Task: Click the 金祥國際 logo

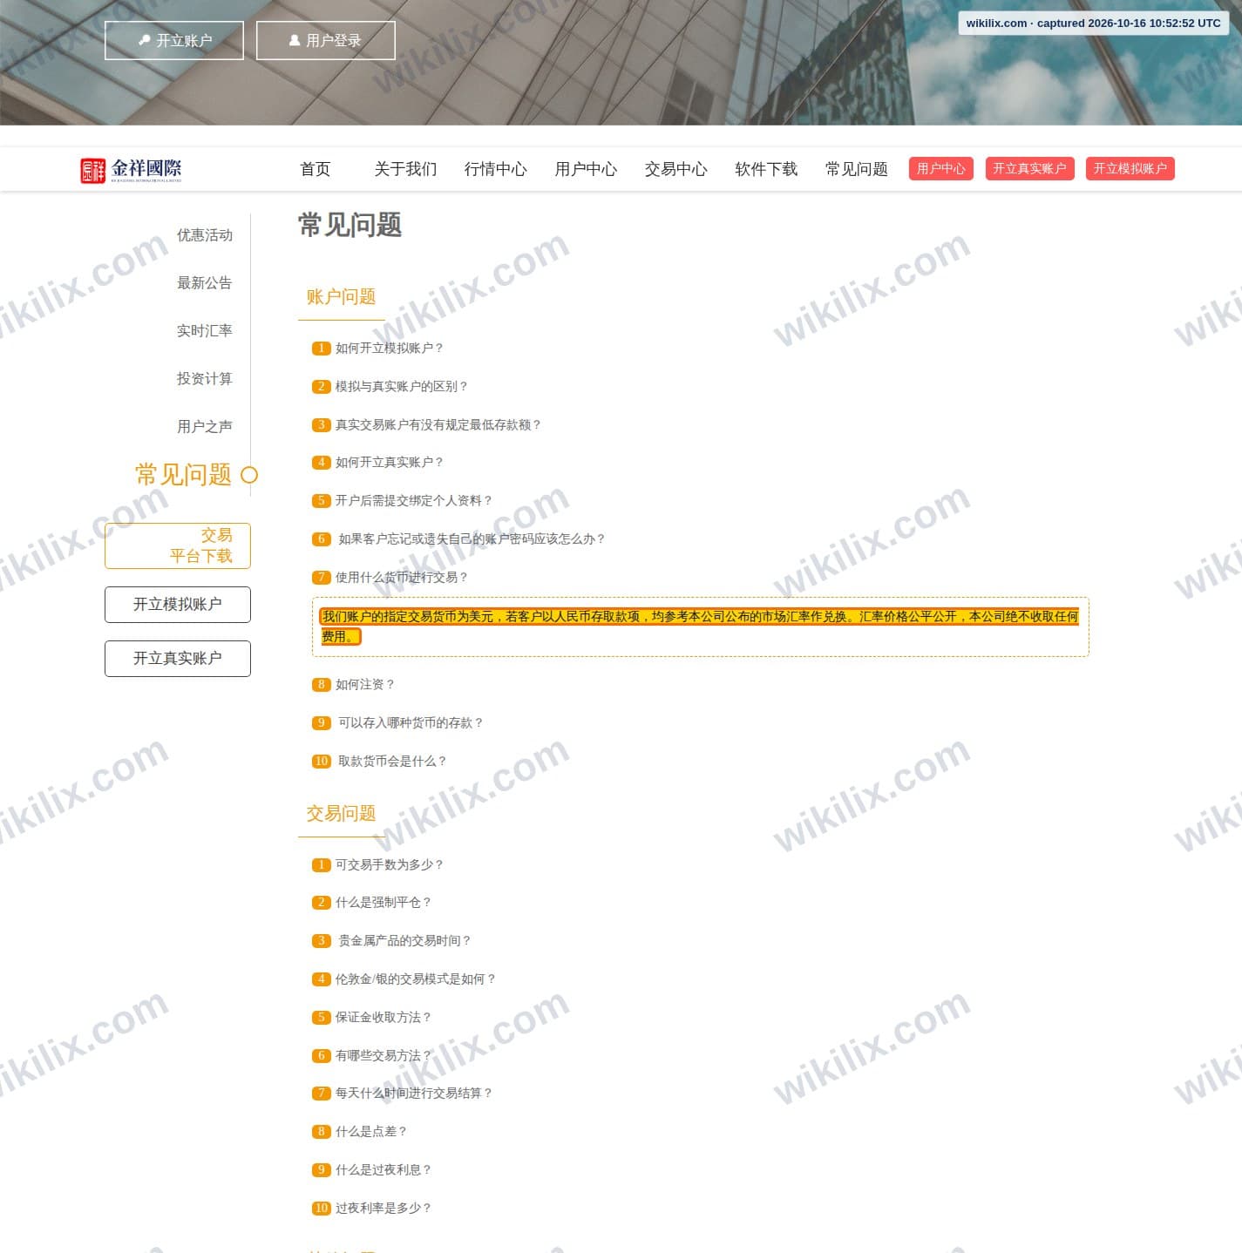Action: click(131, 170)
